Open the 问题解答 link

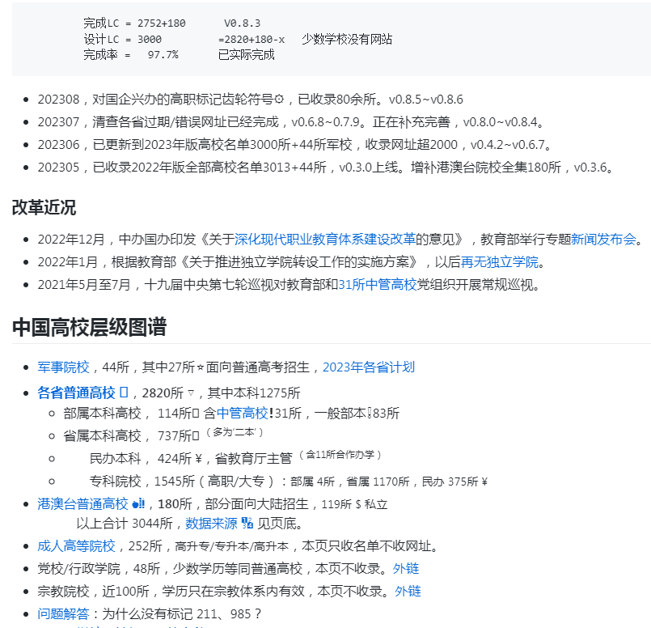click(x=63, y=613)
